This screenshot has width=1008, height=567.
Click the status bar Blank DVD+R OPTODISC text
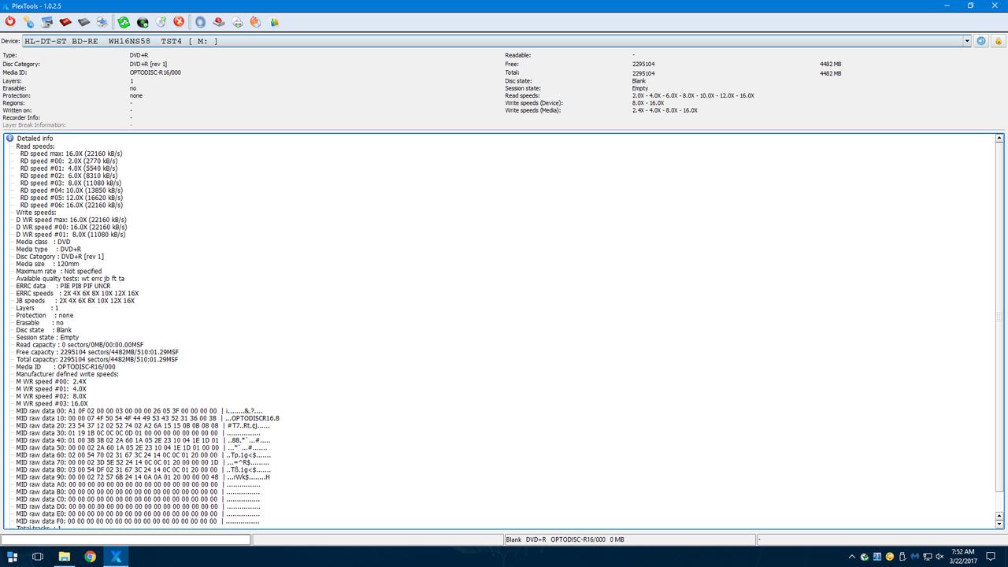coord(565,539)
